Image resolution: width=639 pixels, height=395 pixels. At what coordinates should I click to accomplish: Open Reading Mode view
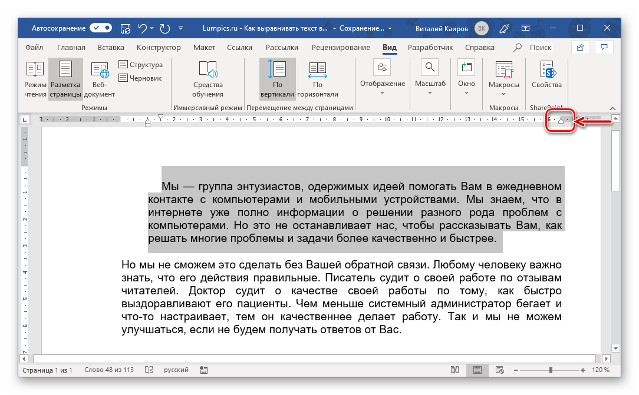pyautogui.click(x=35, y=79)
